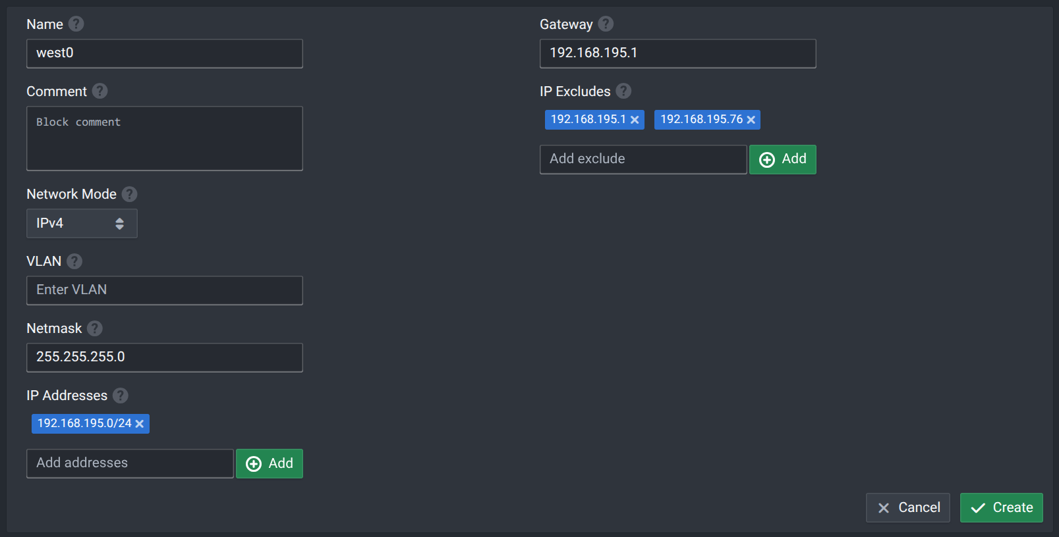Click the help icon beside VLAN
This screenshot has height=537, width=1059.
[x=74, y=261]
